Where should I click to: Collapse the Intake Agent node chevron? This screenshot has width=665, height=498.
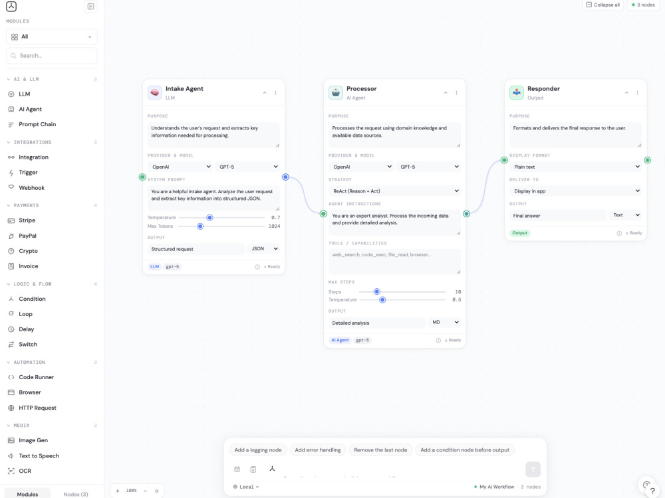click(265, 93)
